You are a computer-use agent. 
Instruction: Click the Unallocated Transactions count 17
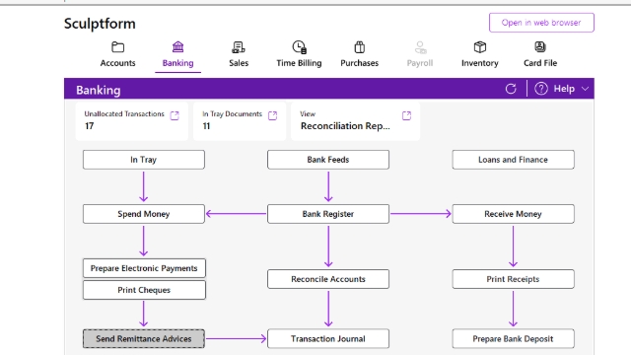click(90, 126)
